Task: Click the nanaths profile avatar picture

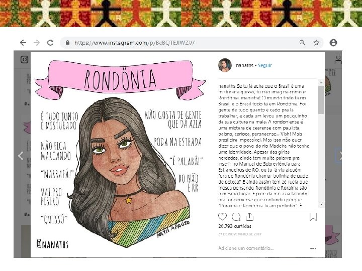Action: click(x=225, y=65)
